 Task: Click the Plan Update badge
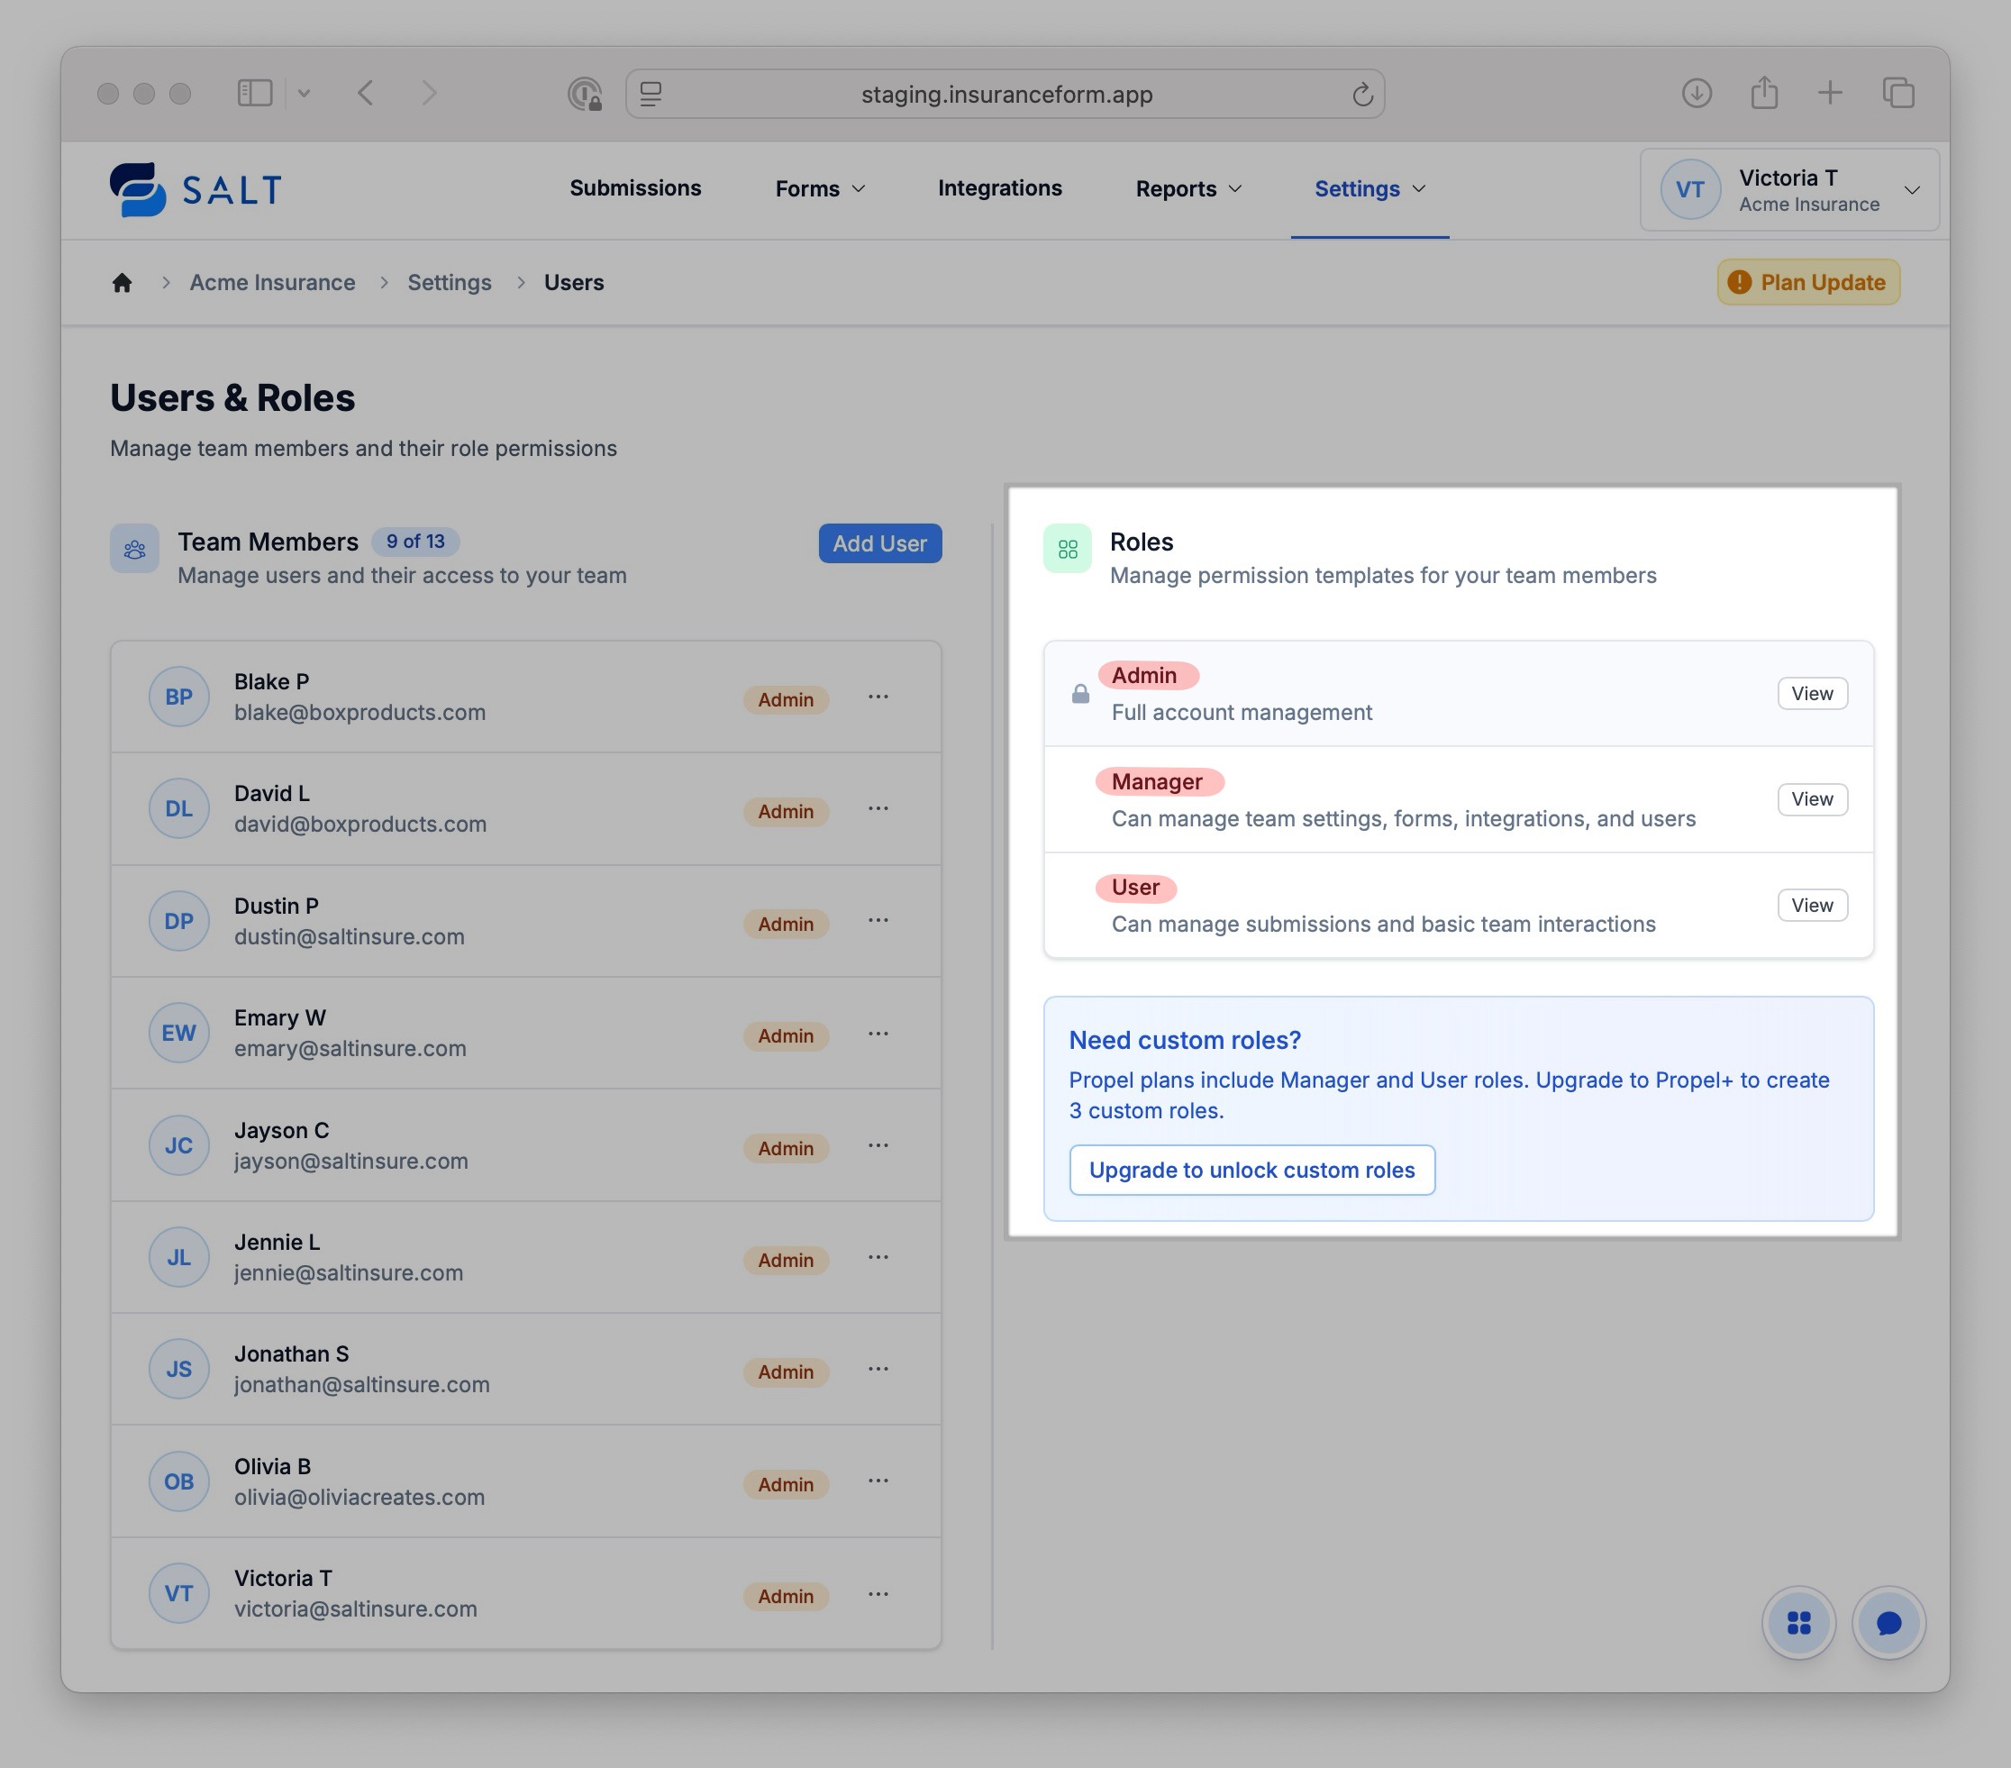(1807, 282)
